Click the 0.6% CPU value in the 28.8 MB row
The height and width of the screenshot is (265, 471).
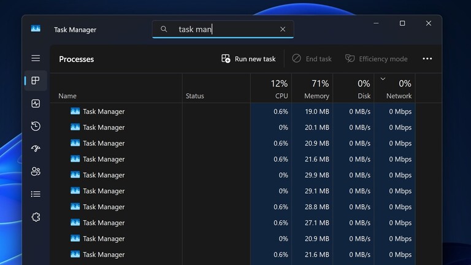[280, 207]
